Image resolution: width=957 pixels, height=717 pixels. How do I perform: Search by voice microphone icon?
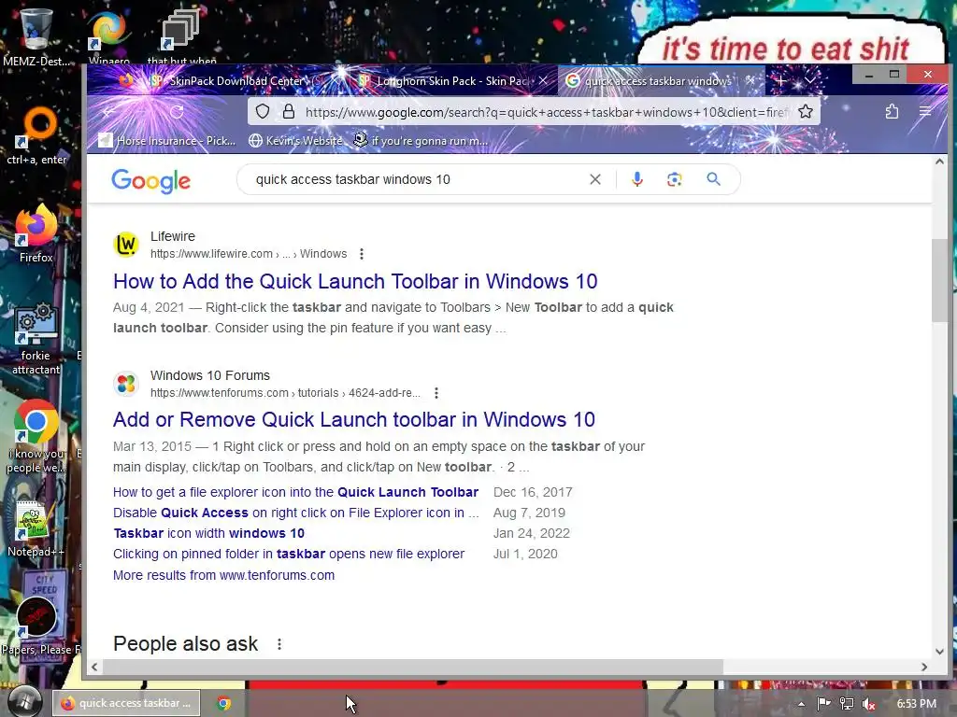(x=637, y=179)
